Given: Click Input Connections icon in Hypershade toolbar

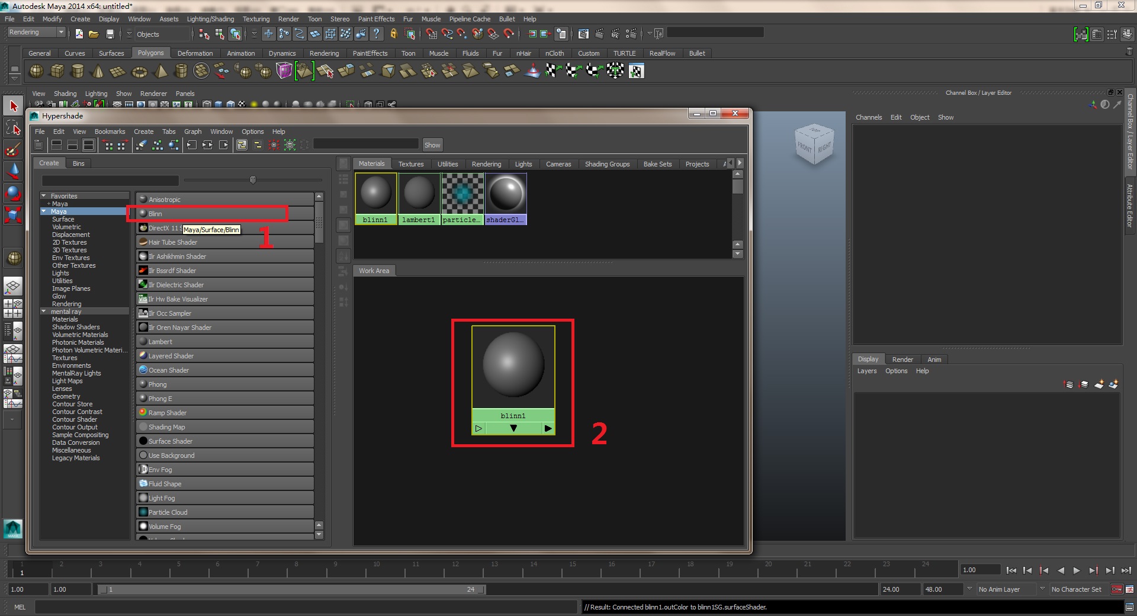Looking at the screenshot, I should point(192,145).
